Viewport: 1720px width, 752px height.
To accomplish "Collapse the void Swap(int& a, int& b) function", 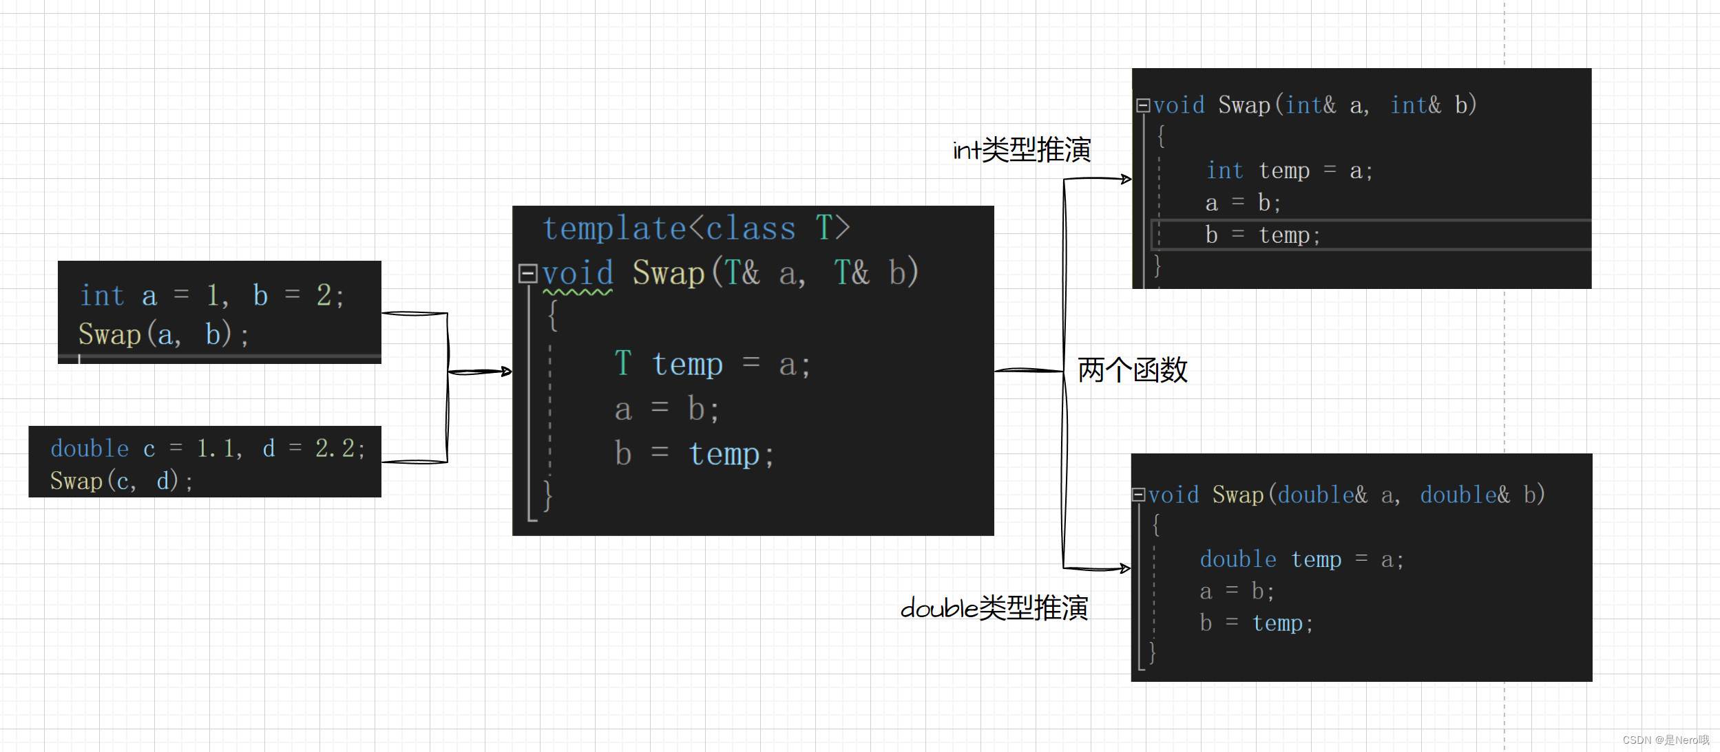I will [1143, 105].
